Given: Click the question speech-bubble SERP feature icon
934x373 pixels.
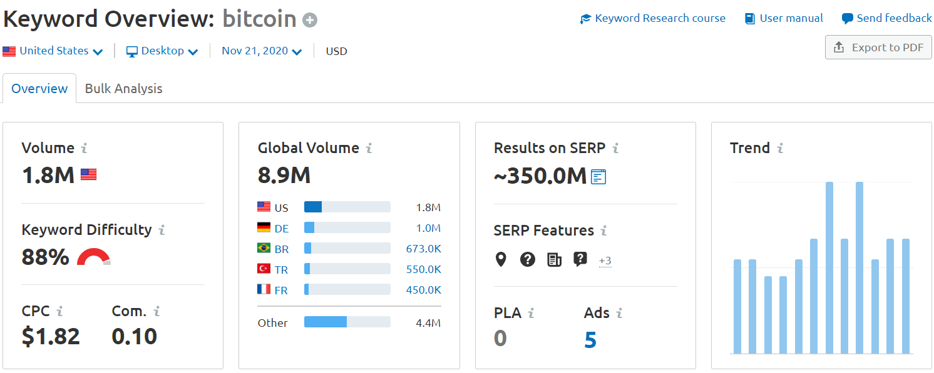Looking at the screenshot, I should coord(580,259).
